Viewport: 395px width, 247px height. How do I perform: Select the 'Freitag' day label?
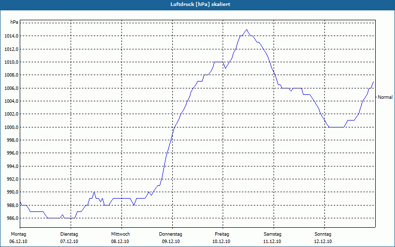[x=222, y=234]
